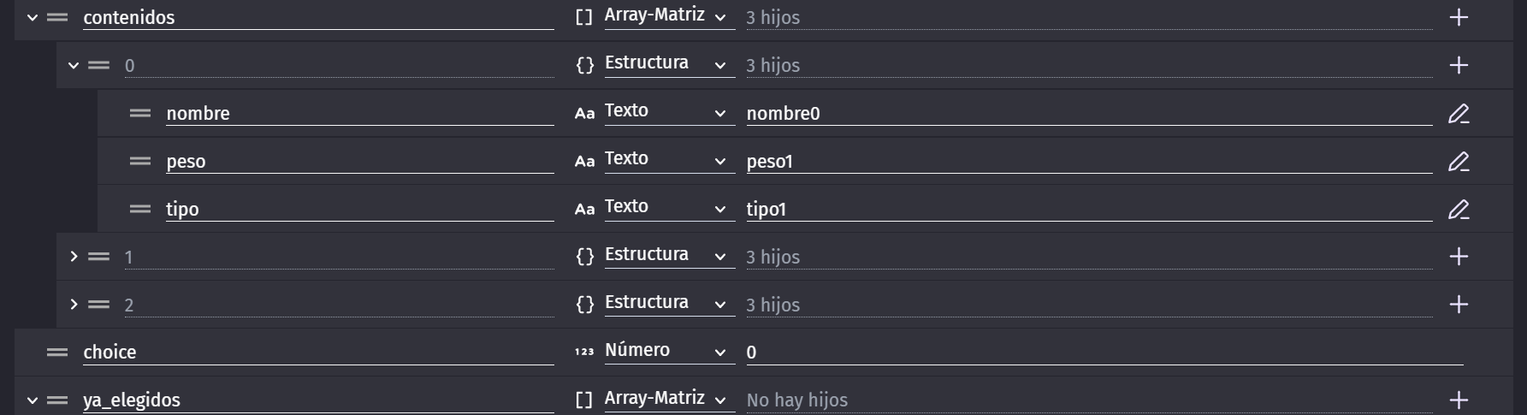Collapse the ya_elegidos array

coord(33,400)
